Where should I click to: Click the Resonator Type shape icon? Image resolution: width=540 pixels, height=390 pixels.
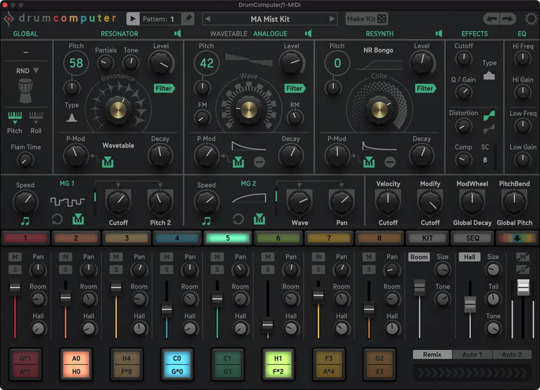(x=72, y=118)
